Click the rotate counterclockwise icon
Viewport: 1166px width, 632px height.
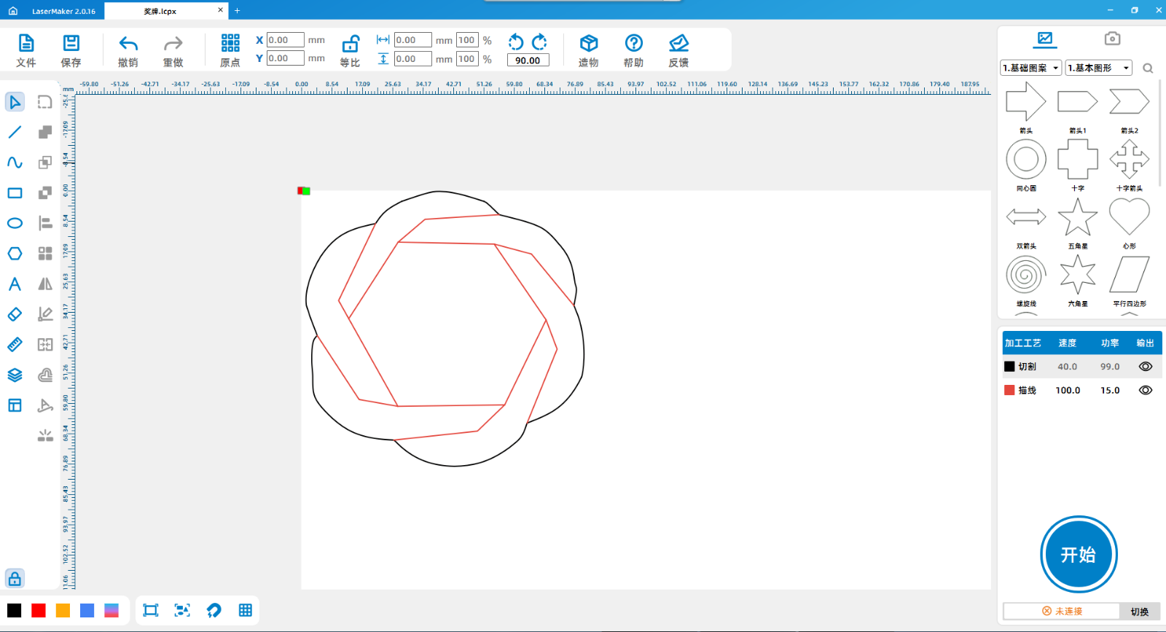516,42
